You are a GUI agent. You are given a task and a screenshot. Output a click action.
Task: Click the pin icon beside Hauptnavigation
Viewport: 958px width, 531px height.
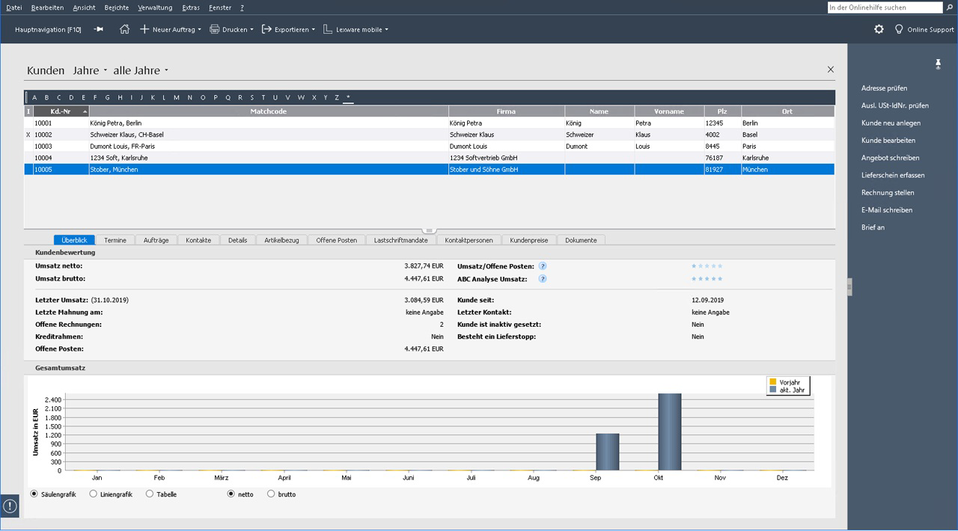pyautogui.click(x=99, y=29)
